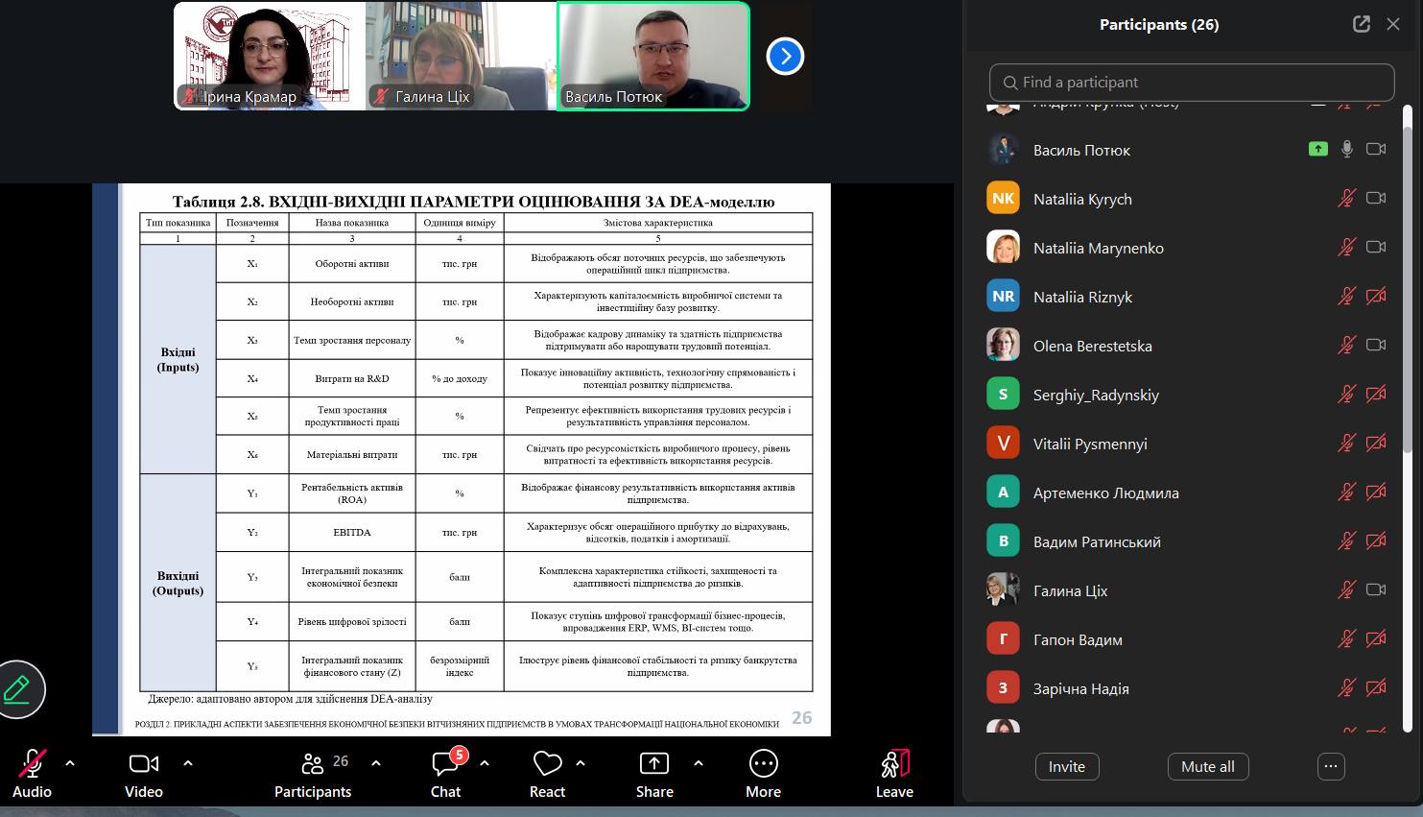Toggle the Video camera button
This screenshot has width=1423, height=817.
143,764
